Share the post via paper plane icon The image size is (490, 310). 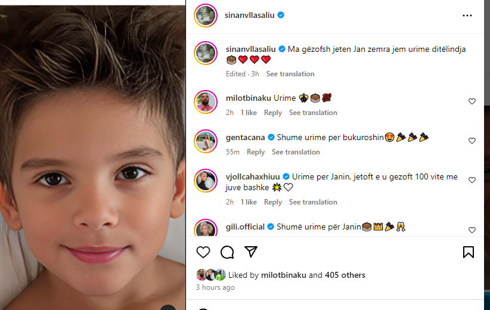pyautogui.click(x=251, y=252)
